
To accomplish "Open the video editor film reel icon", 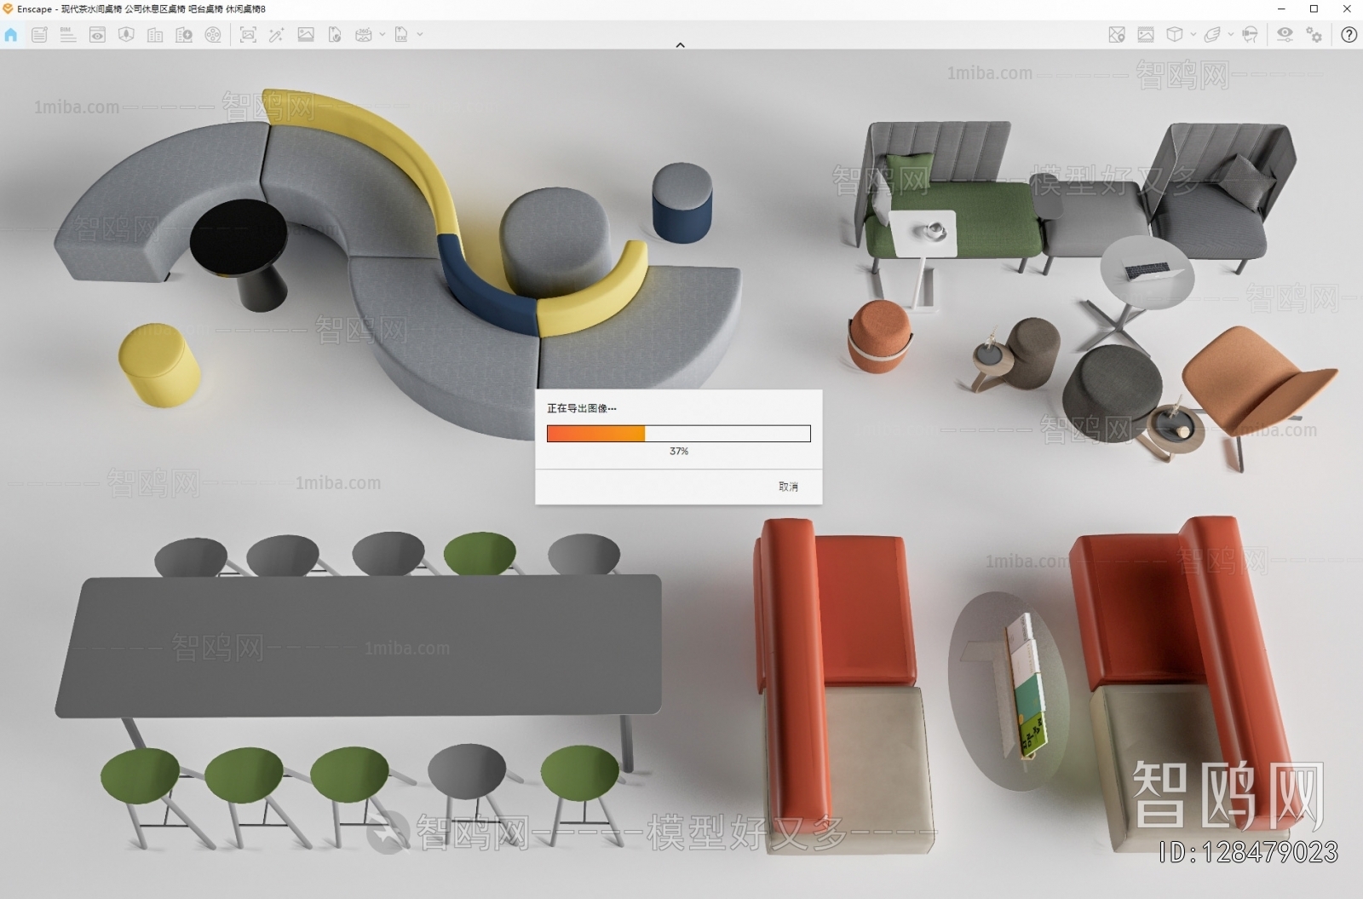I will tap(213, 35).
